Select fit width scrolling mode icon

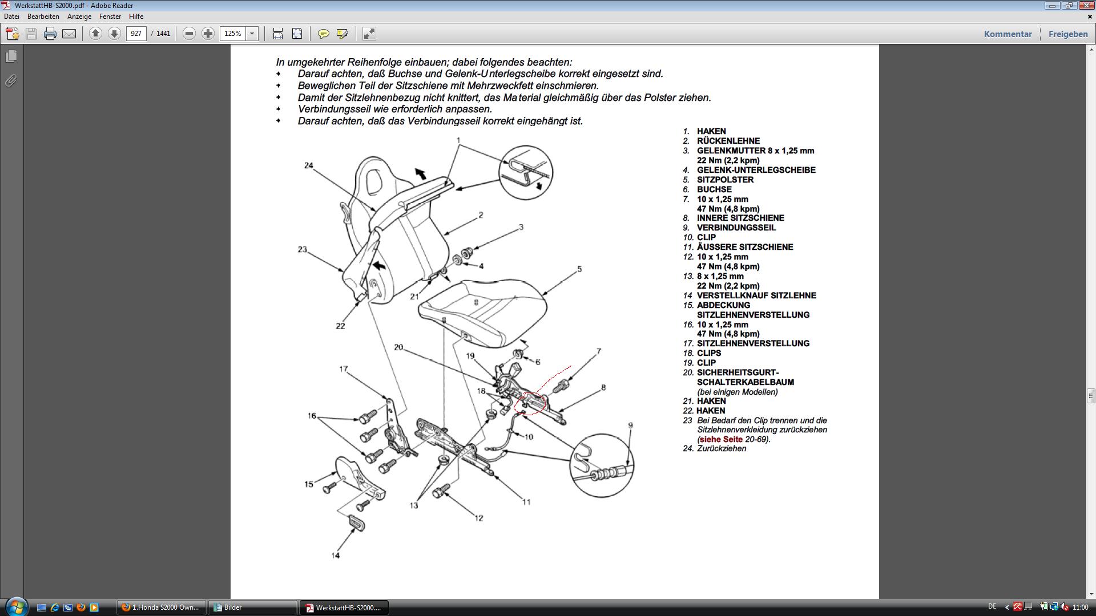pyautogui.click(x=278, y=34)
